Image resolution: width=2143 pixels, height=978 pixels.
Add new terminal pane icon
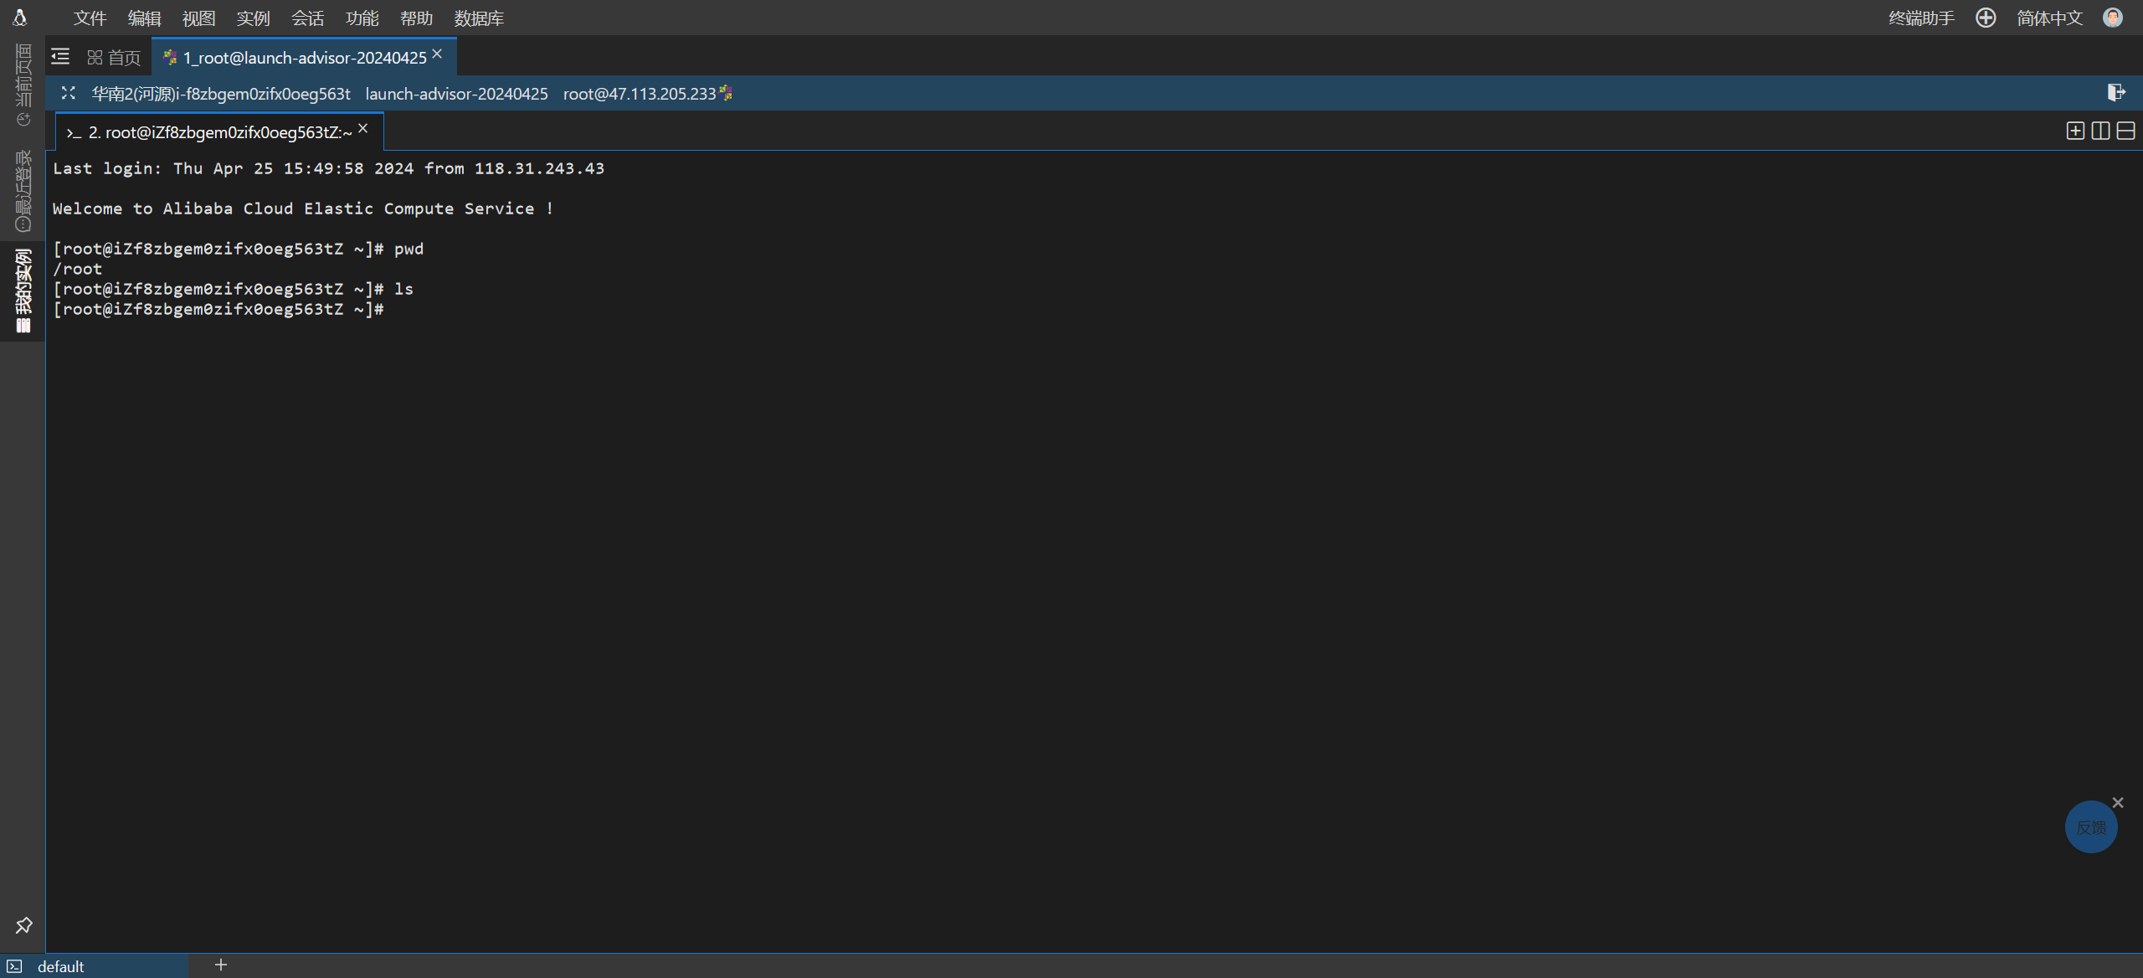tap(2074, 131)
